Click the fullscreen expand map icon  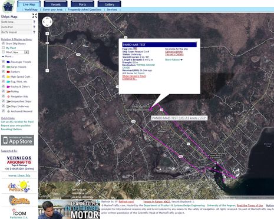pos(35,16)
